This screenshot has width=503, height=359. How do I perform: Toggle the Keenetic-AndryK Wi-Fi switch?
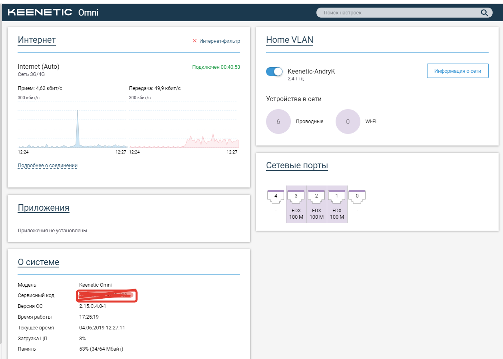(274, 72)
